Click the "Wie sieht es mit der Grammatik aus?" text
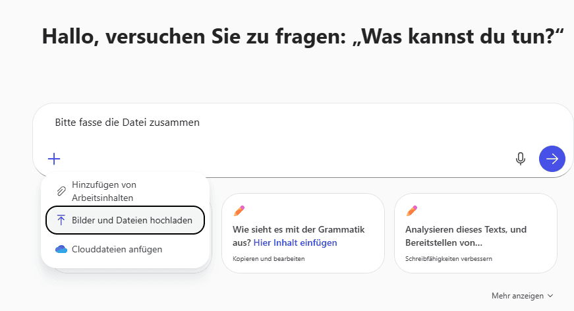 coord(299,229)
